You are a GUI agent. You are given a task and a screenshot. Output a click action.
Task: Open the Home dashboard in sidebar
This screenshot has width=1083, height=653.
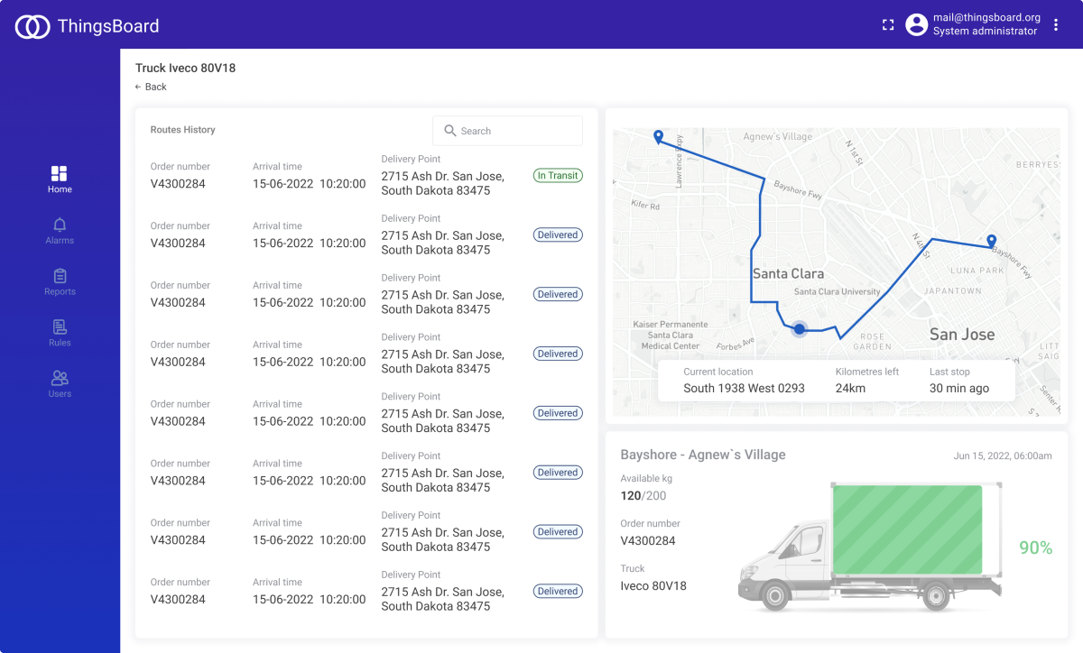[x=60, y=179]
